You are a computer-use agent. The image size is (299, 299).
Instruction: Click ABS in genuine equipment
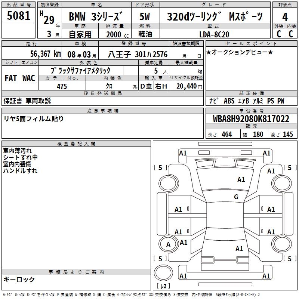click(x=229, y=101)
